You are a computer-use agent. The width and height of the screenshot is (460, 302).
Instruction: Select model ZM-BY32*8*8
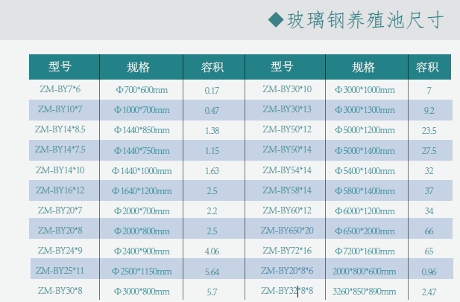coord(287,291)
